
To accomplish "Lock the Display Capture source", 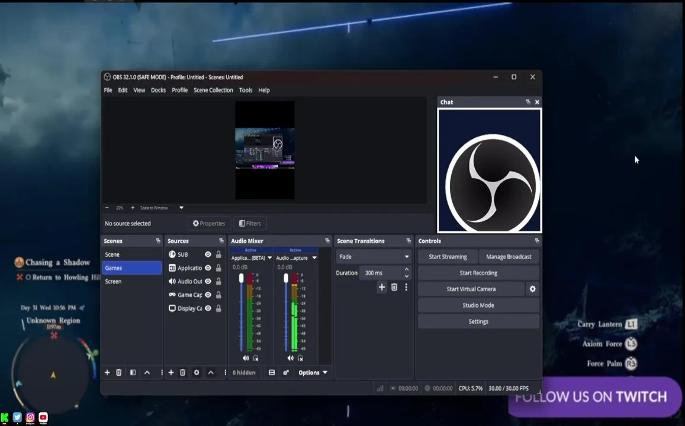I will pyautogui.click(x=218, y=309).
